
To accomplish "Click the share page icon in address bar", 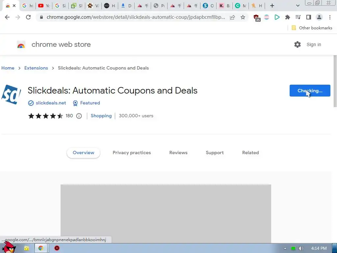I will pos(232,17).
